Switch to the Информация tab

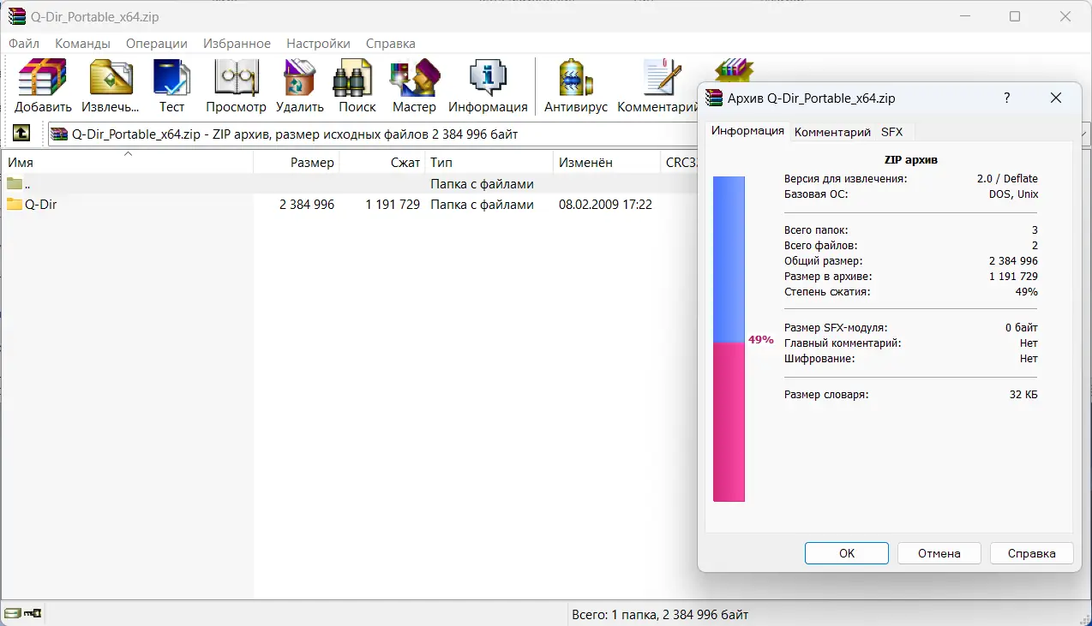[x=747, y=131]
